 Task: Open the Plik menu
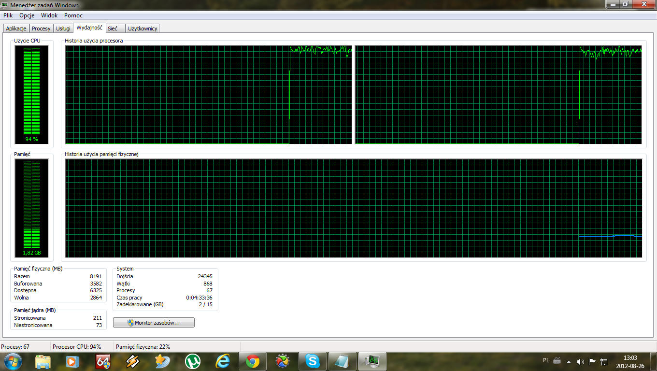[x=8, y=15]
